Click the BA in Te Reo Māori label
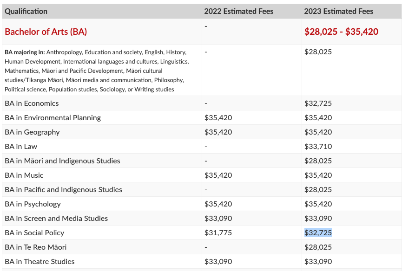 click(x=36, y=247)
